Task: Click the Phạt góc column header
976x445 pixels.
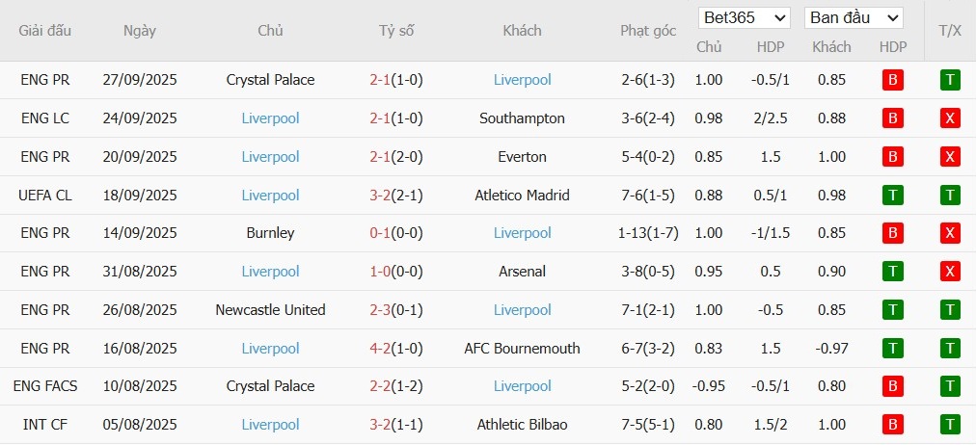Action: [x=648, y=31]
